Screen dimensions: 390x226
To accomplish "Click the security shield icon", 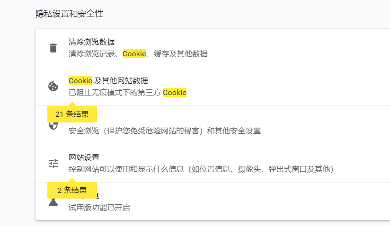I will [53, 126].
